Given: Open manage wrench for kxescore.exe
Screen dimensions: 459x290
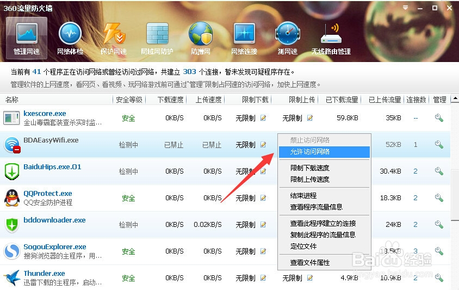Looking at the screenshot, I should pos(439,118).
